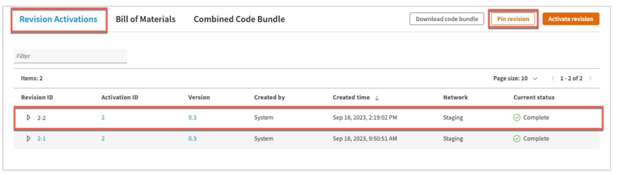This screenshot has height=175, width=618.
Task: Open revision ID link 2-1
Action: (42, 139)
